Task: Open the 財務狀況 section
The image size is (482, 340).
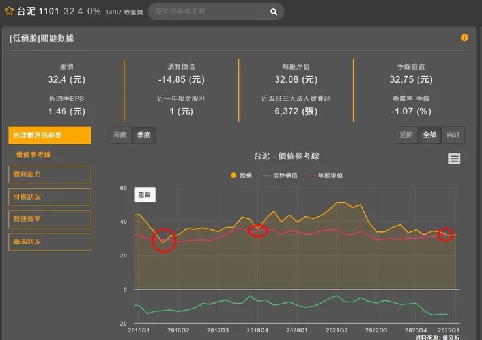Action: [50, 197]
